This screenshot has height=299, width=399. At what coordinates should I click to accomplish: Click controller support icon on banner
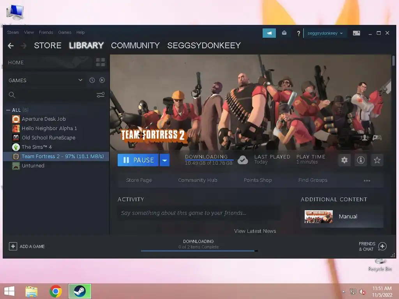(x=377, y=137)
